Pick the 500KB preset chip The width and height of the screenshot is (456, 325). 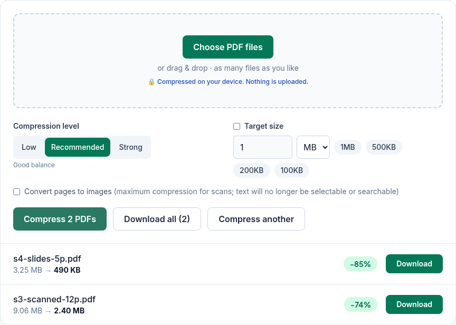coord(384,147)
